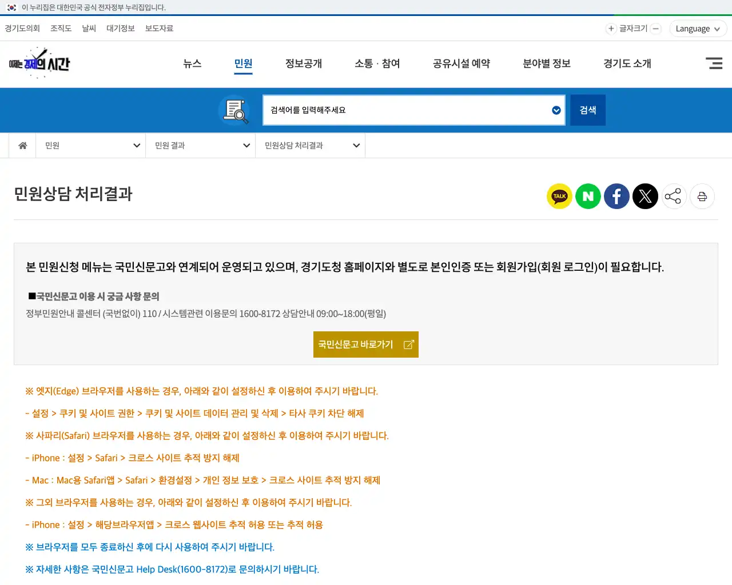Open the Language dropdown
The height and width of the screenshot is (585, 732).
point(698,29)
